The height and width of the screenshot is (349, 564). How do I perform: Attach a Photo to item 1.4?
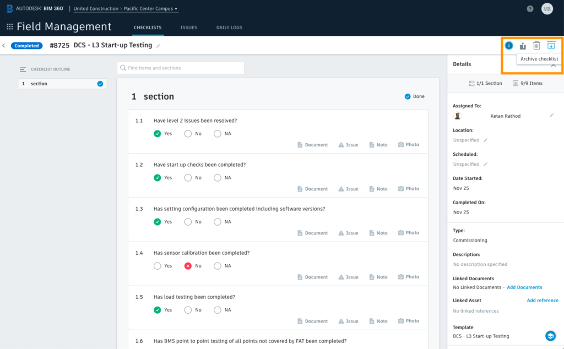click(408, 277)
